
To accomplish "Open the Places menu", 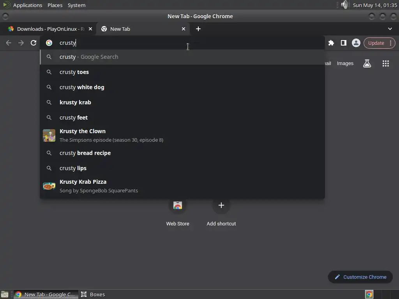I will click(x=55, y=5).
